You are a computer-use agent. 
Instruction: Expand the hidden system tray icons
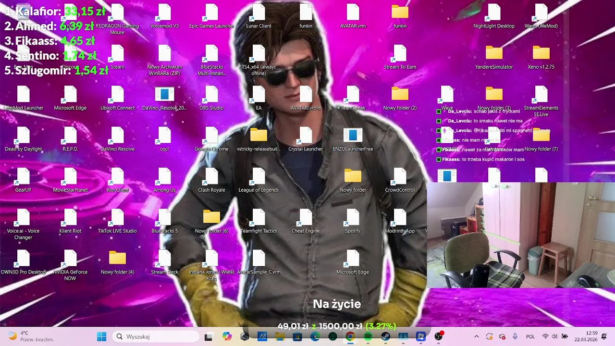(477, 336)
